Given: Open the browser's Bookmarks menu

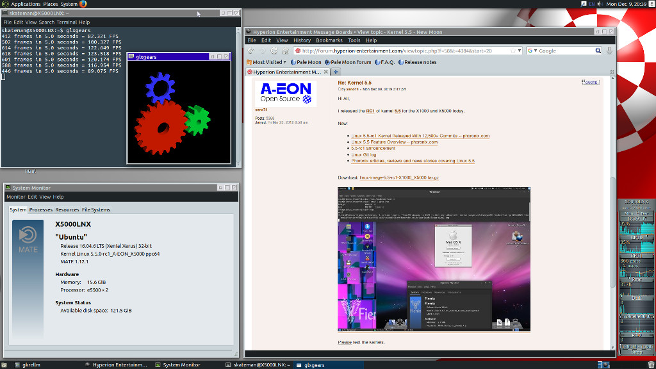Looking at the screenshot, I should click(x=329, y=40).
